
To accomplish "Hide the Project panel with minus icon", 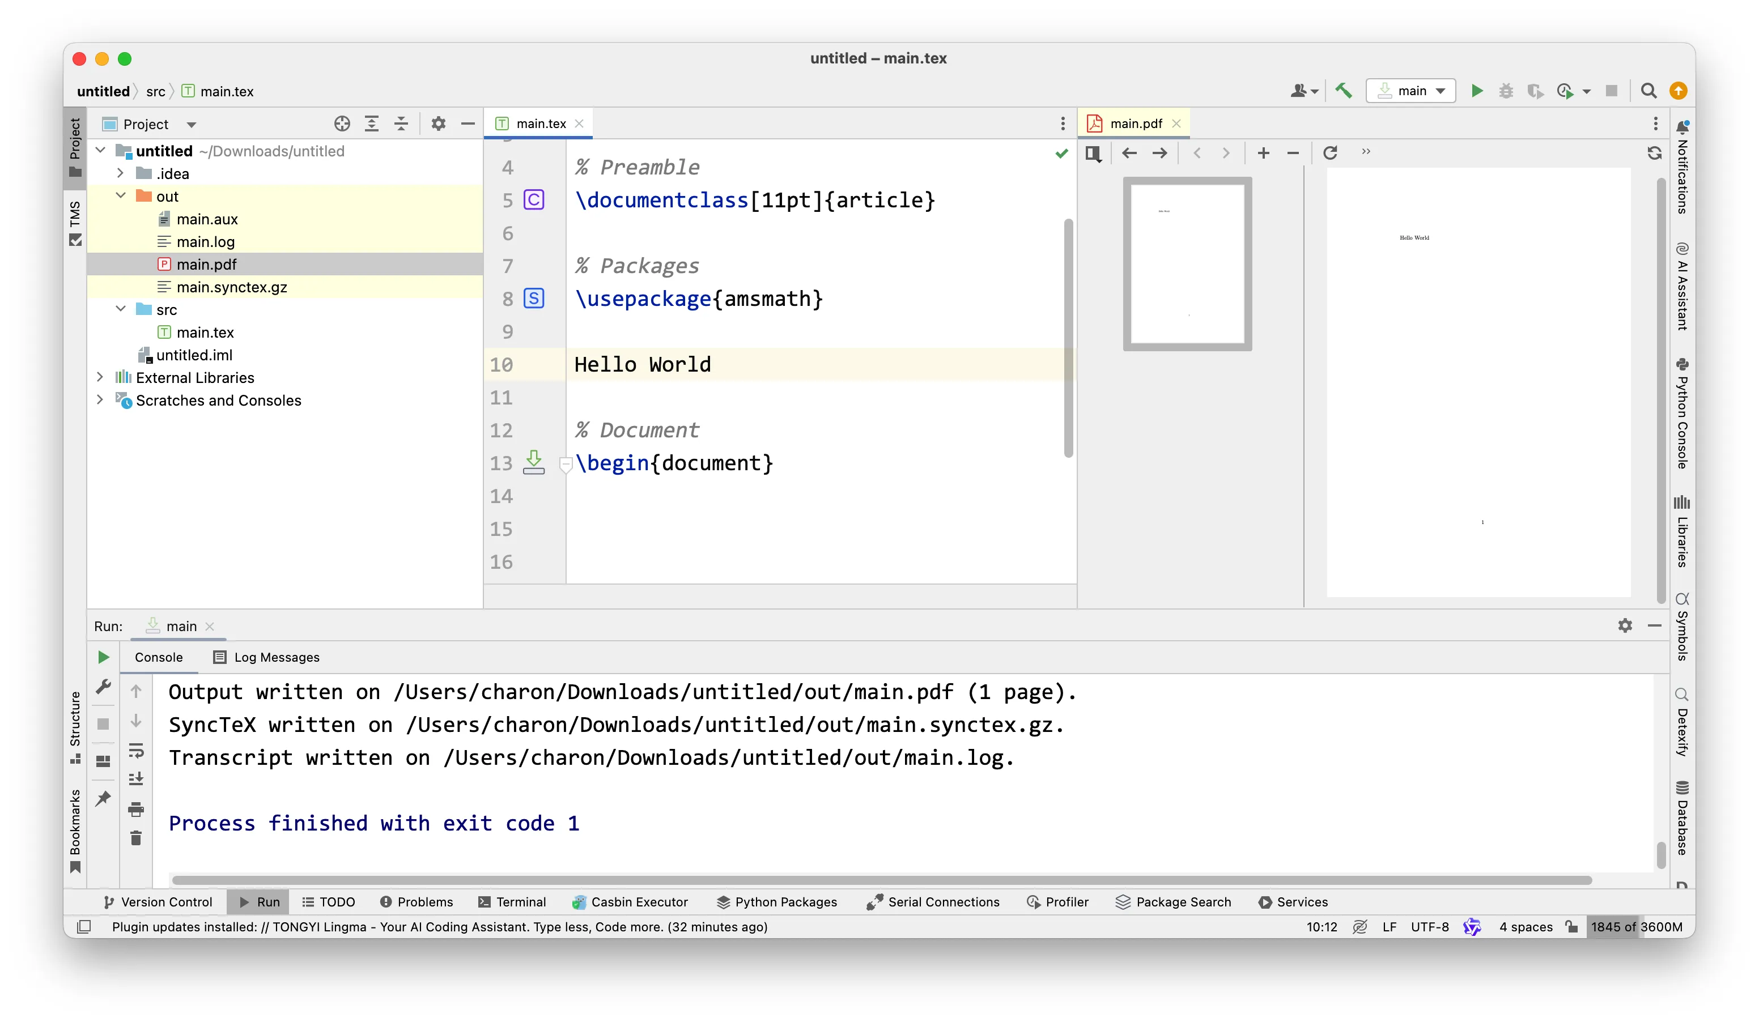I will tap(468, 124).
